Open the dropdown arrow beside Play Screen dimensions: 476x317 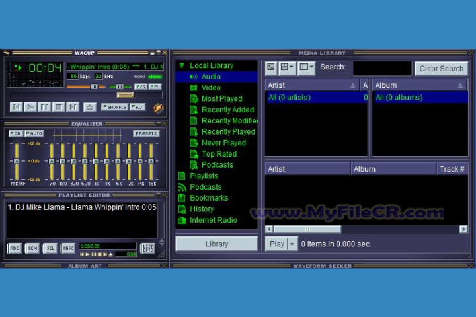point(292,244)
